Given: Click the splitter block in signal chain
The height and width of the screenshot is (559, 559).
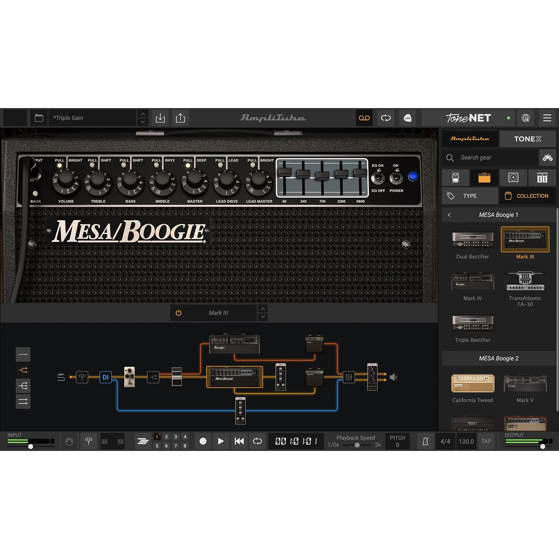Looking at the screenshot, I should pyautogui.click(x=153, y=377).
